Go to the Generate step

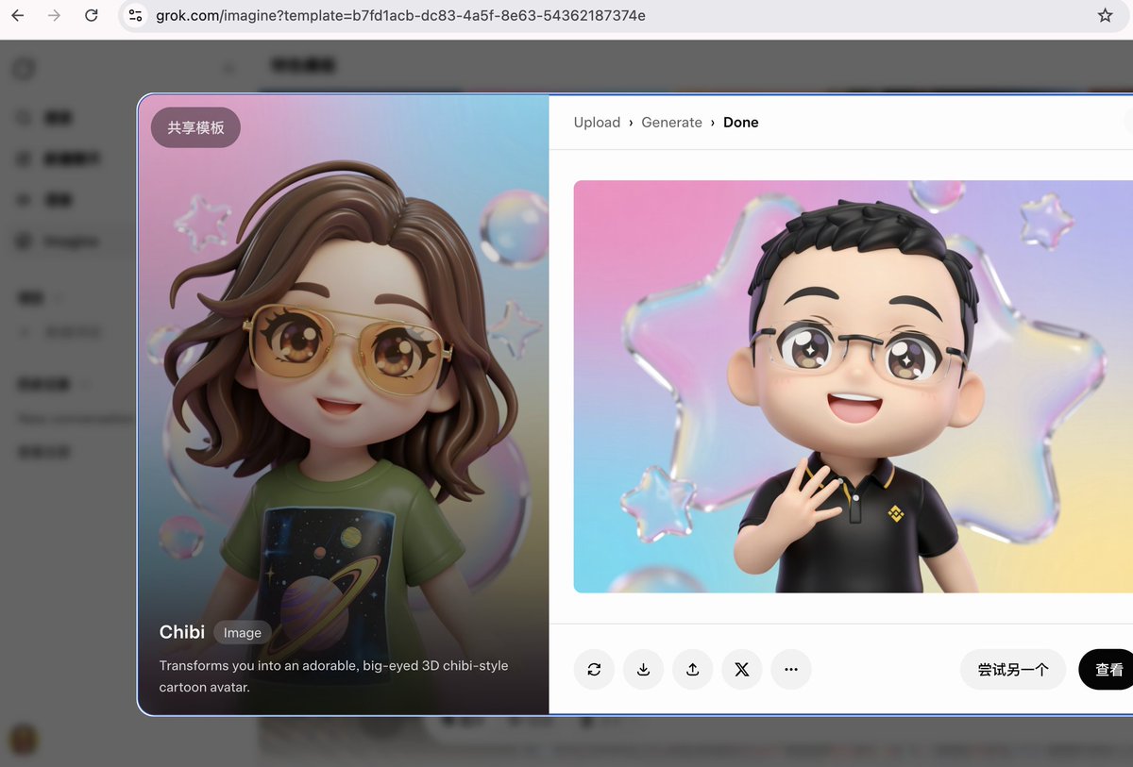point(671,123)
